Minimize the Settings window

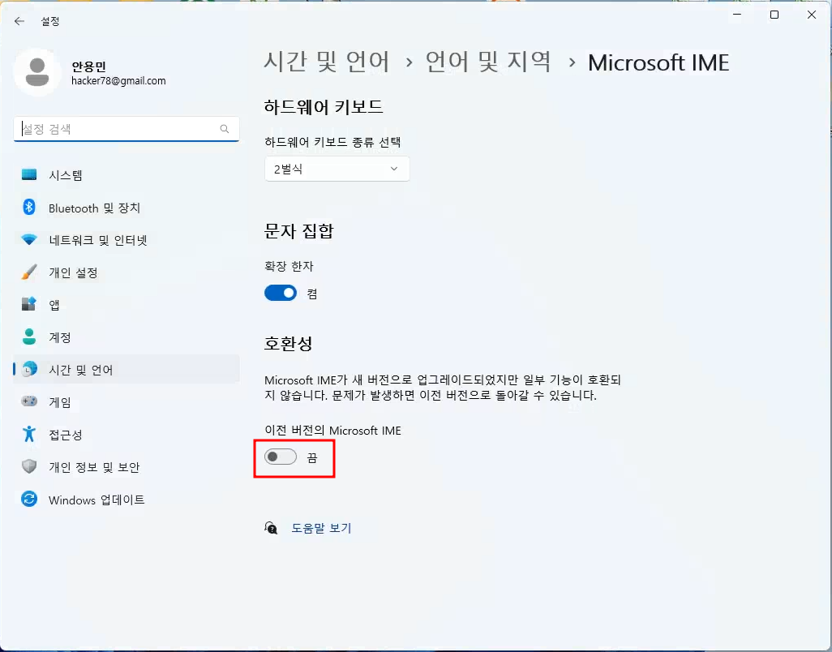pyautogui.click(x=737, y=15)
